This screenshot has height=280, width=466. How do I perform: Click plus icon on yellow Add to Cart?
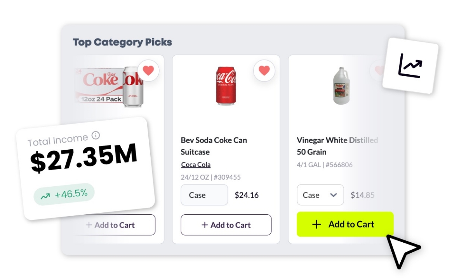317,224
